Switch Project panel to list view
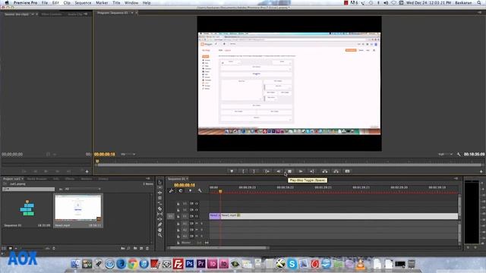 (4, 248)
